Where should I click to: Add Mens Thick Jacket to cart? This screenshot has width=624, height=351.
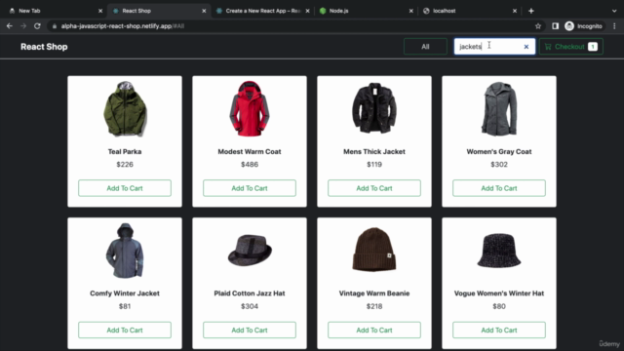[x=374, y=188]
